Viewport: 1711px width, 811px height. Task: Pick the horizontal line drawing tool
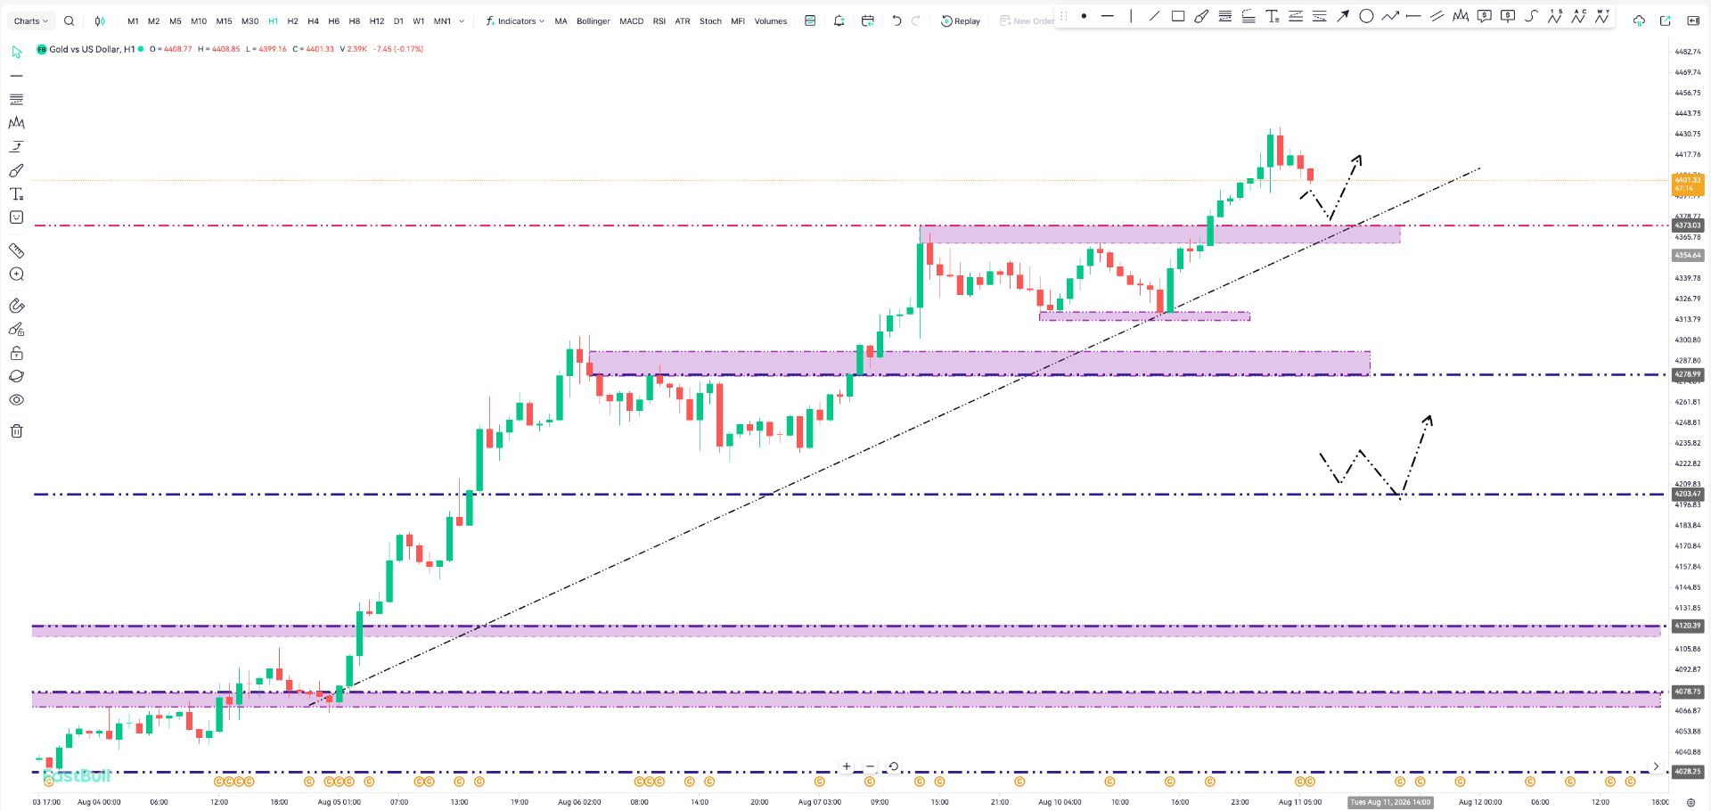point(1108,16)
